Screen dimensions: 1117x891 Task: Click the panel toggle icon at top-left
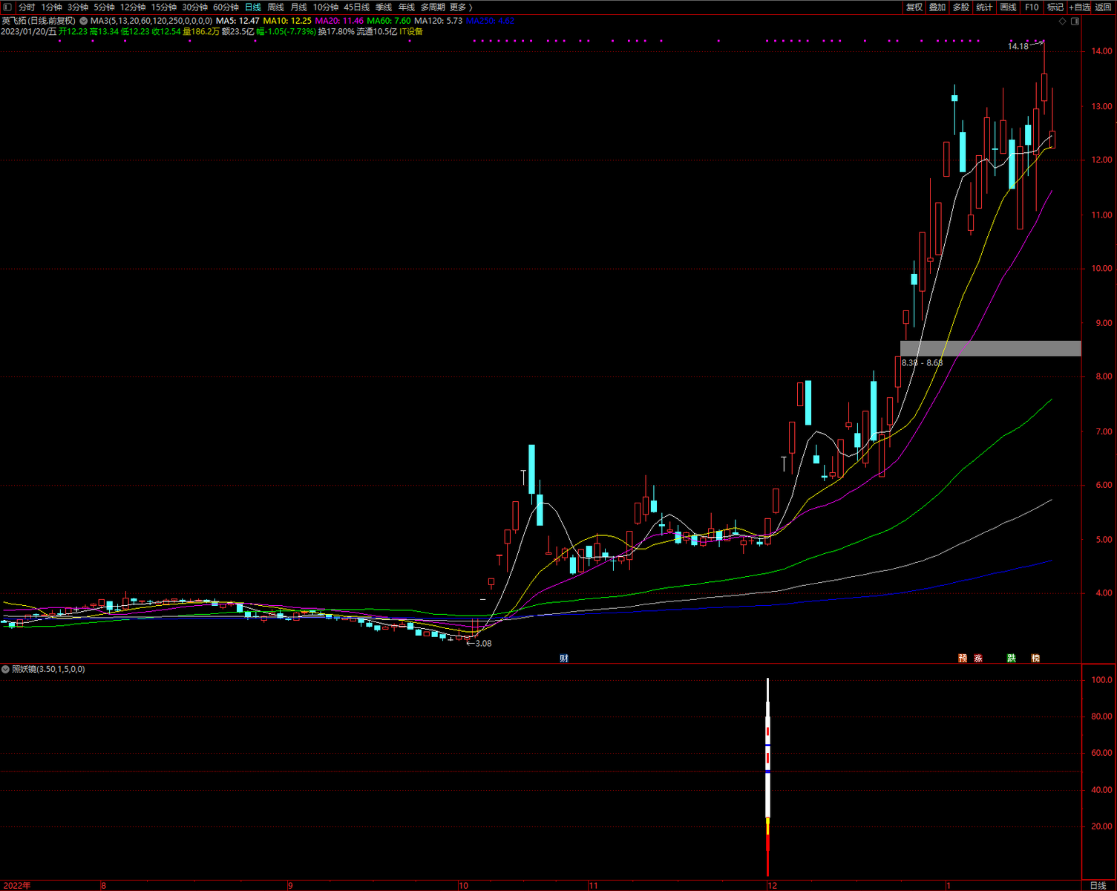(x=7, y=7)
